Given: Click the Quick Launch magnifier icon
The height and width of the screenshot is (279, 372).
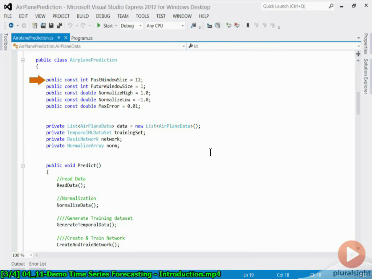Looking at the screenshot, I should click(331, 6).
